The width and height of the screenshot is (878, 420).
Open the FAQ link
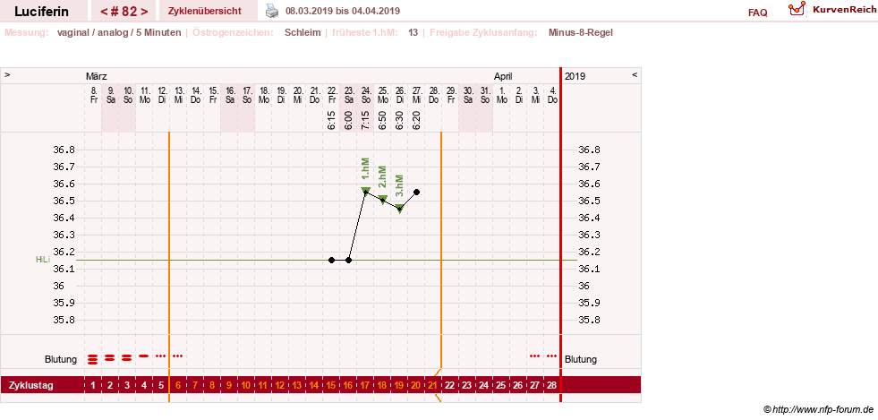click(757, 13)
